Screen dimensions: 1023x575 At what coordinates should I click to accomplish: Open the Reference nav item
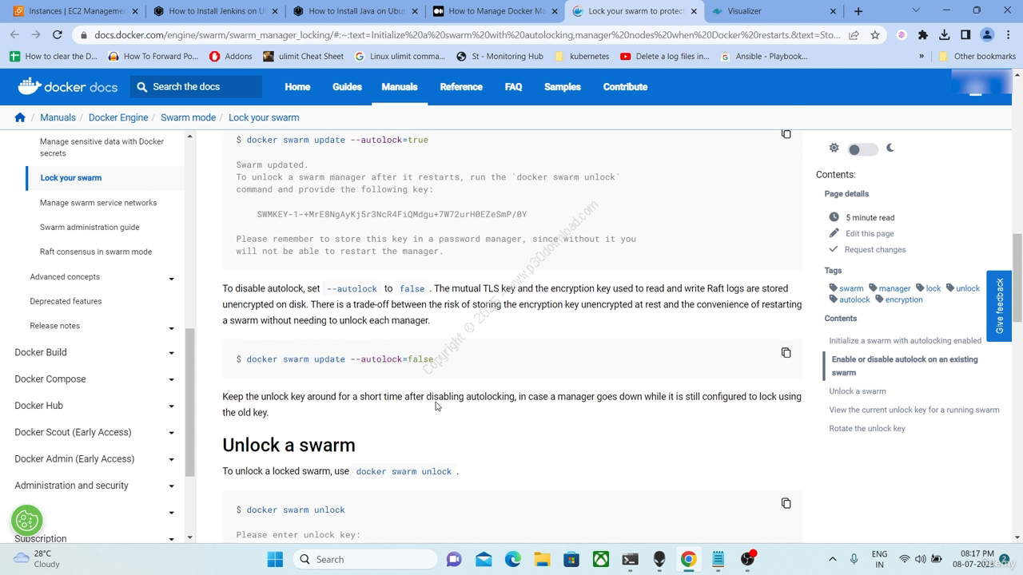461,86
